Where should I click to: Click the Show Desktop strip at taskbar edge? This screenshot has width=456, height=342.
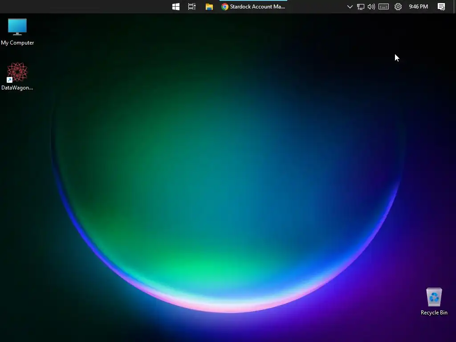click(x=455, y=7)
